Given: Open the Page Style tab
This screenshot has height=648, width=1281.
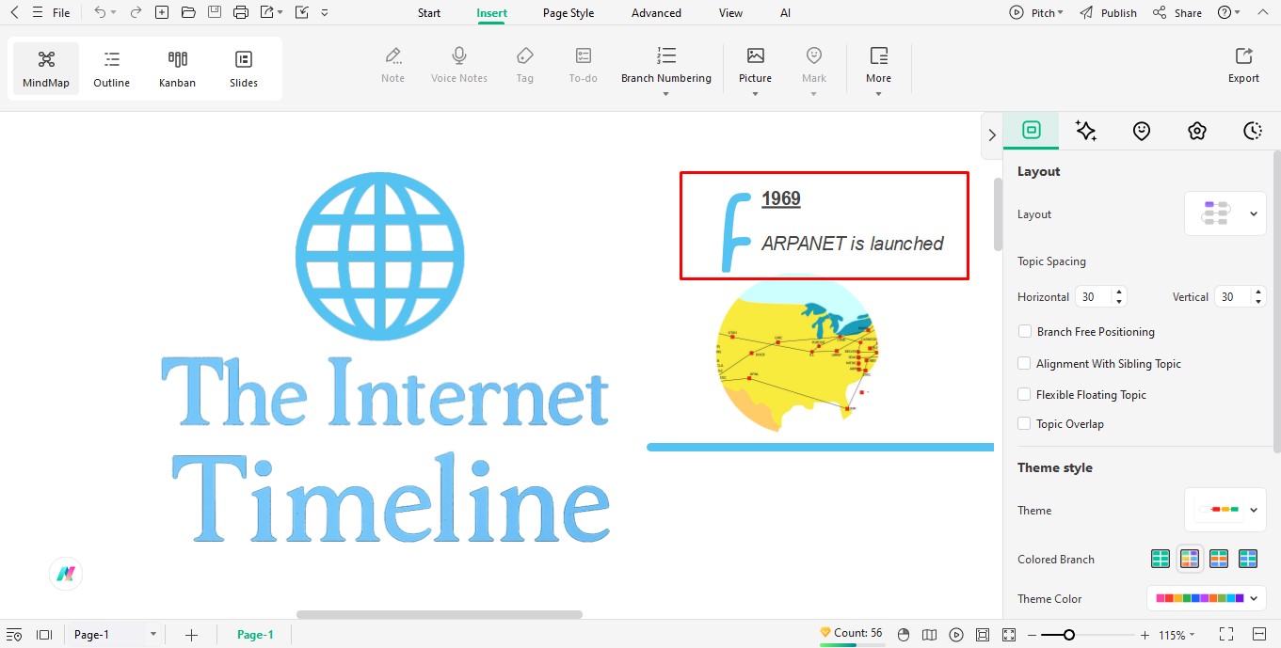Looking at the screenshot, I should [568, 13].
